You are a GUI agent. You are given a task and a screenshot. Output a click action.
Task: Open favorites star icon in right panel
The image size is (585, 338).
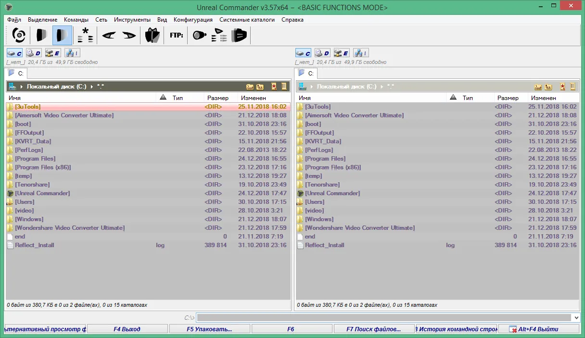click(x=562, y=87)
